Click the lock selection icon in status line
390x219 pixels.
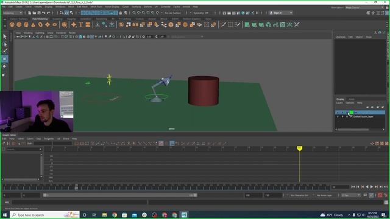[x=121, y=13]
